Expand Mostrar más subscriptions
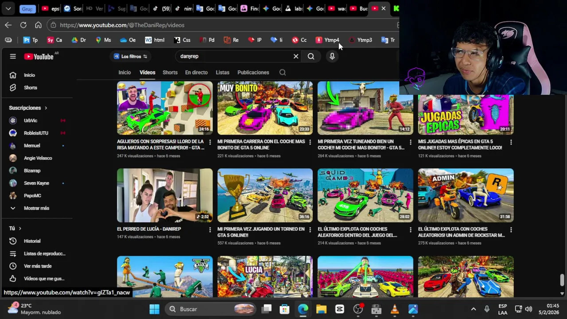 coord(37,208)
